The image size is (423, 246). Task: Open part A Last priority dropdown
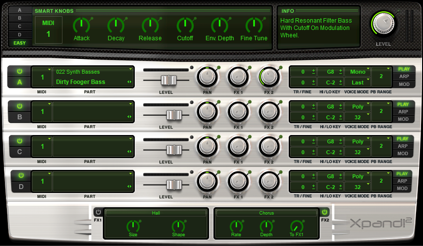click(358, 82)
